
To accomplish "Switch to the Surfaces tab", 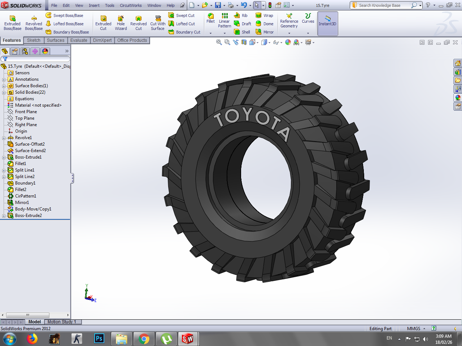I will coord(56,40).
